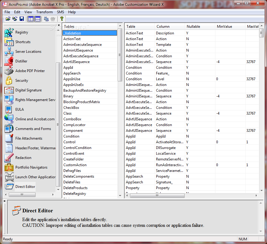Open the Launch Other Applications icon

(x=9, y=177)
